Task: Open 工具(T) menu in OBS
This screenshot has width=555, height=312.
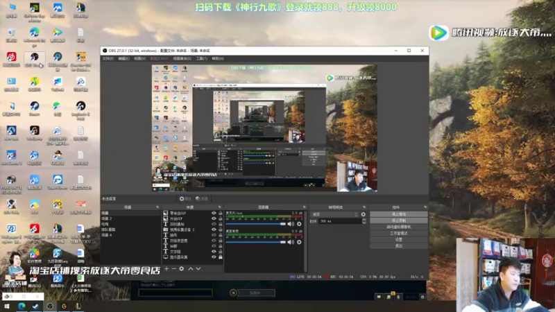Action: click(201, 58)
